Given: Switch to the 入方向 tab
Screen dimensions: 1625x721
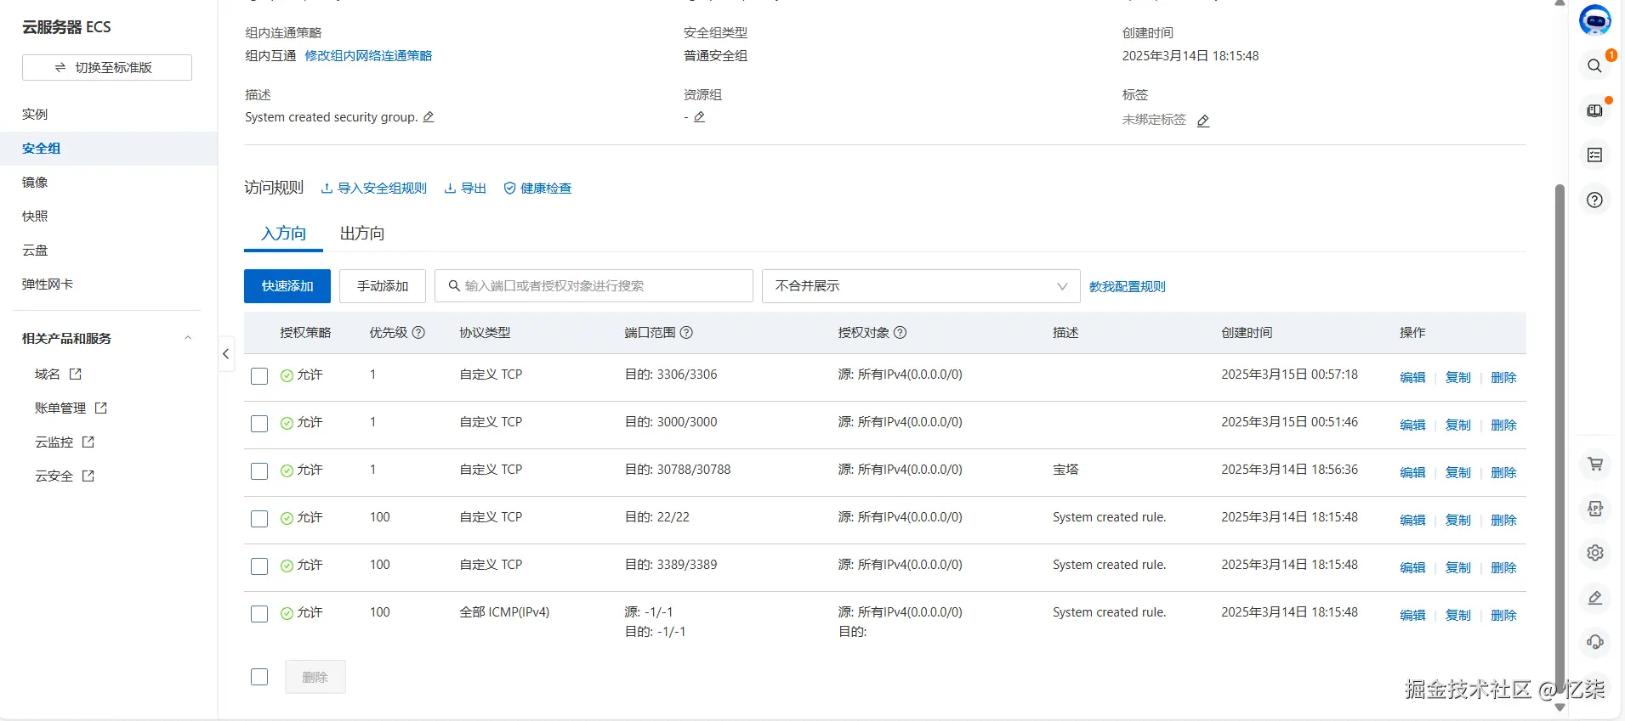Looking at the screenshot, I should point(283,234).
